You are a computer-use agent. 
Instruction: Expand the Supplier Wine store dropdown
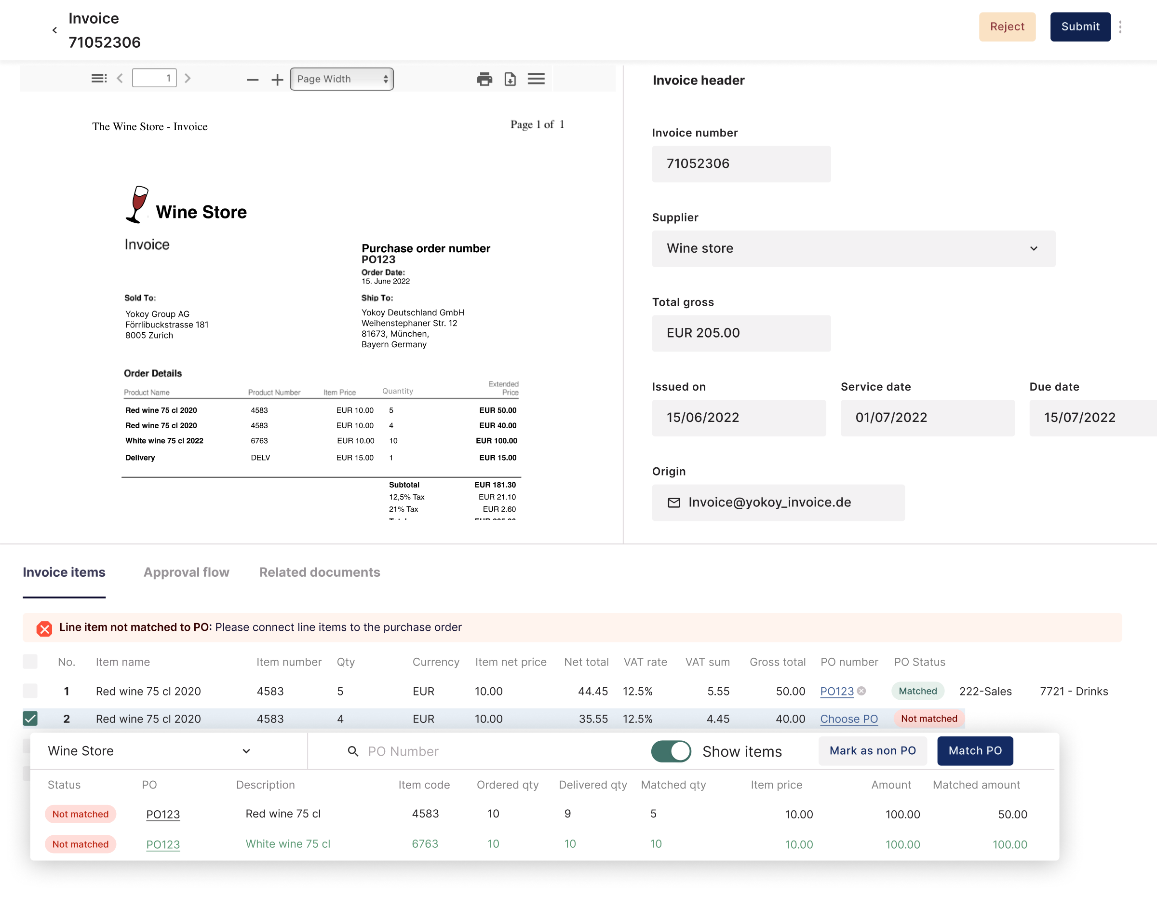(853, 248)
